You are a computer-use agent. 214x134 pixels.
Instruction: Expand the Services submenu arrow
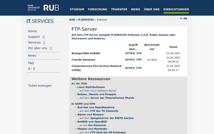[x=44, y=43]
